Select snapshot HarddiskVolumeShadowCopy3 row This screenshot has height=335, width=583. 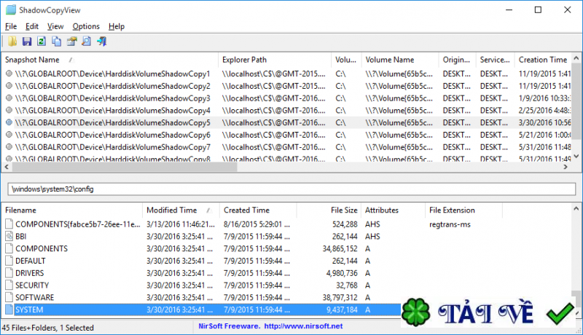coord(286,98)
